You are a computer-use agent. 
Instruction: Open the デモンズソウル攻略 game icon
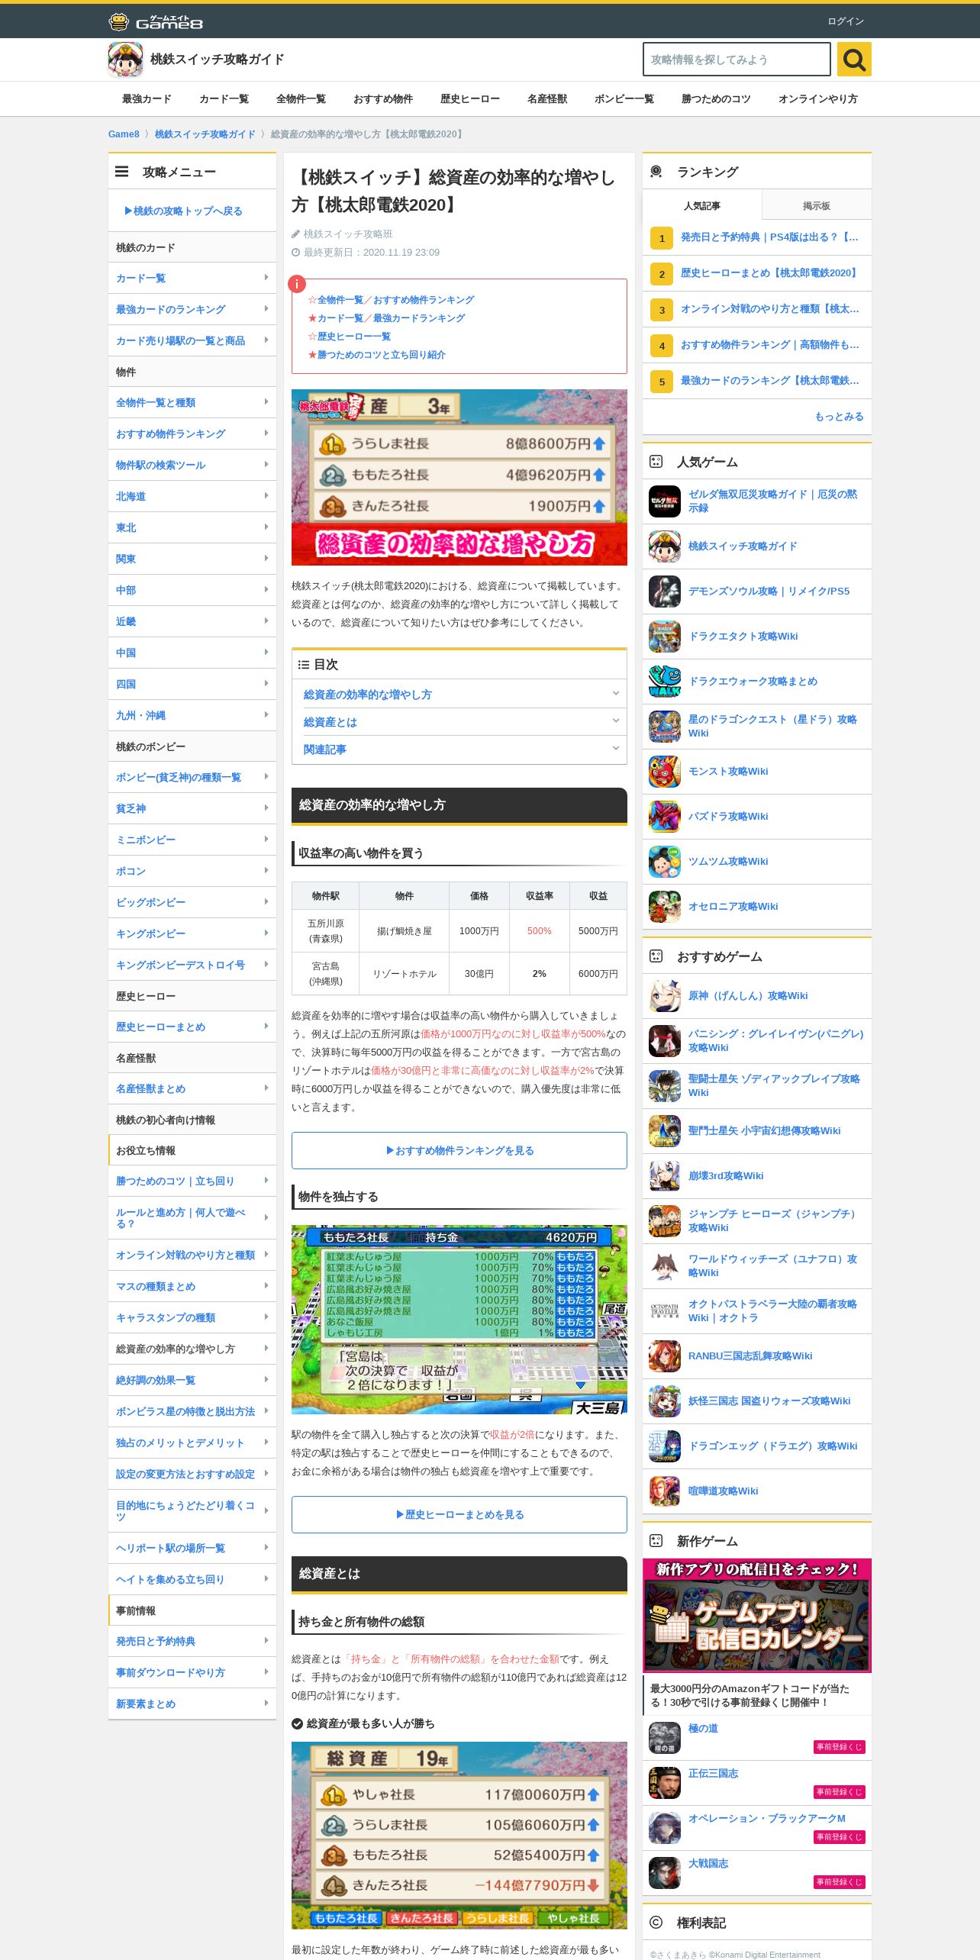click(665, 592)
